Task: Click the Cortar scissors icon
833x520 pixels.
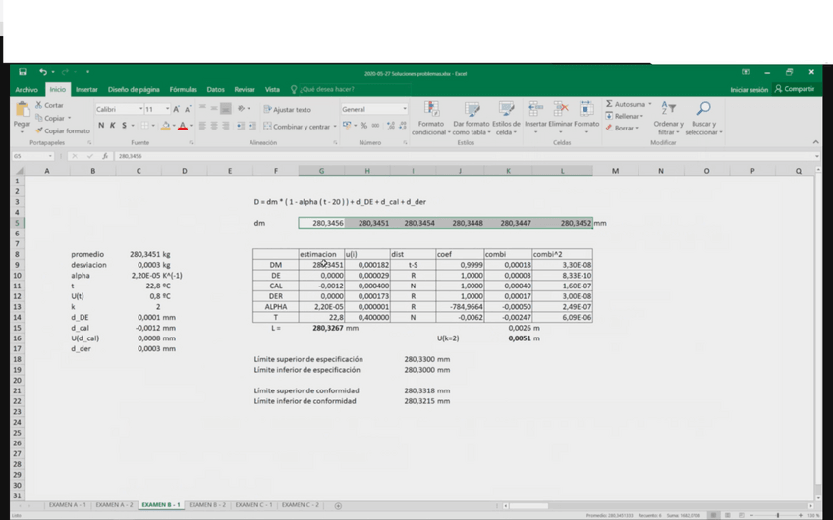Action: (39, 105)
